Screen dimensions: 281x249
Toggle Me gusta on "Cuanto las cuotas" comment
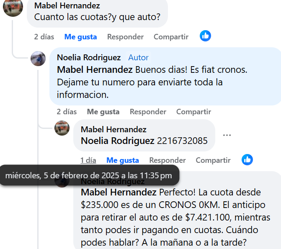click(x=80, y=37)
